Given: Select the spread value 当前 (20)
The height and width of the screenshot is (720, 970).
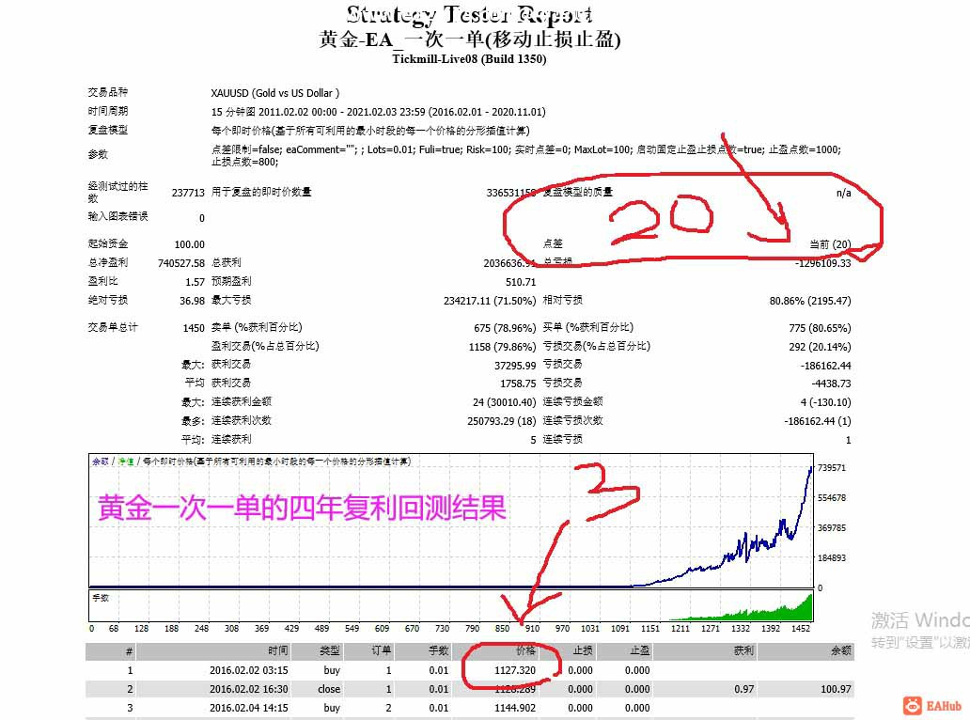Looking at the screenshot, I should pos(830,244).
